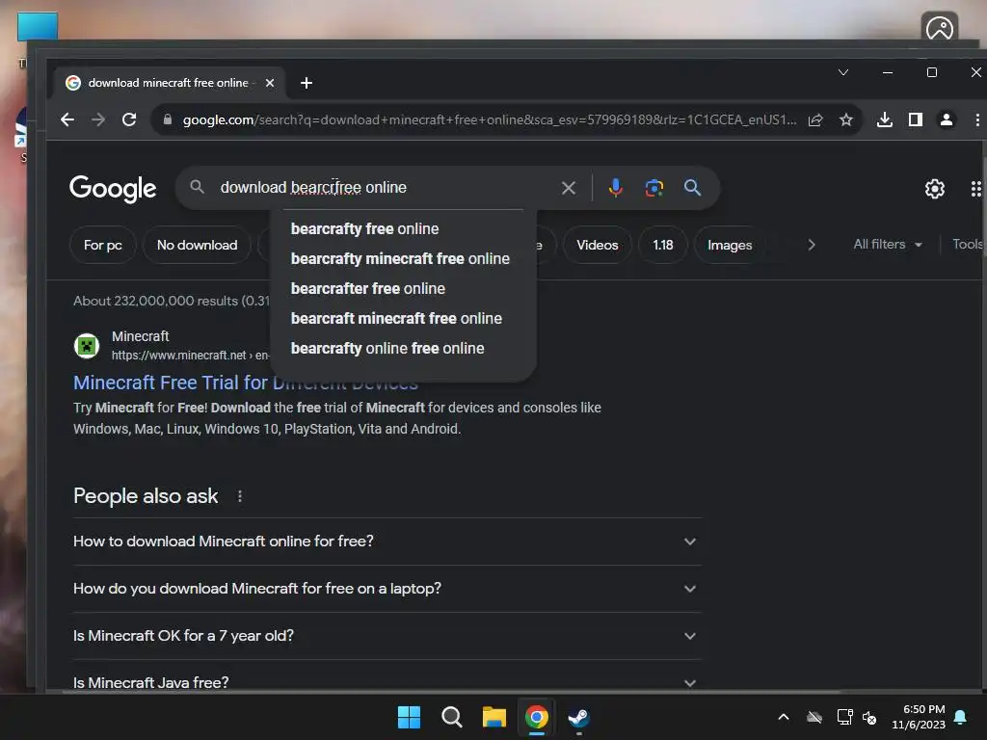The image size is (987, 740).
Task: Expand 'How do you download Minecraft for free on a laptop?'
Action: pyautogui.click(x=387, y=589)
